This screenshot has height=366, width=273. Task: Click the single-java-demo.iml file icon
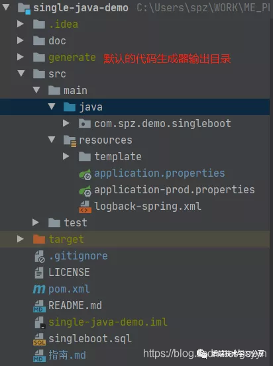(40, 322)
